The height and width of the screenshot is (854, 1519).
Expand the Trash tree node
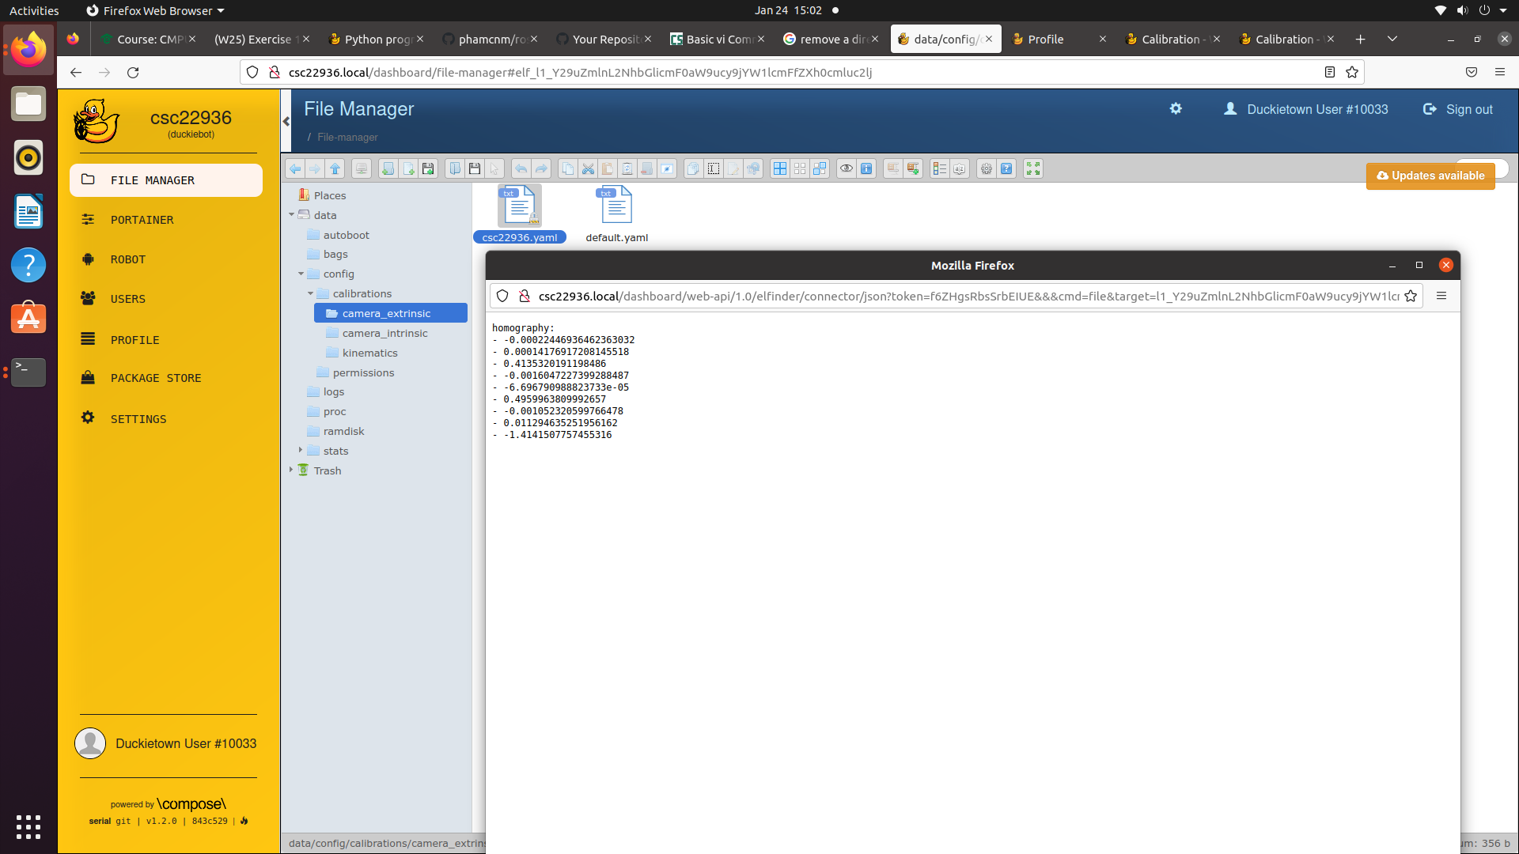click(x=291, y=470)
